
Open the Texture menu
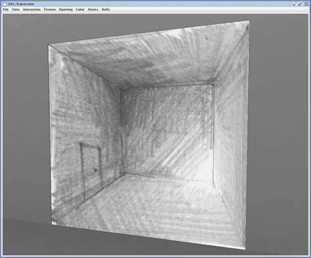tap(50, 9)
